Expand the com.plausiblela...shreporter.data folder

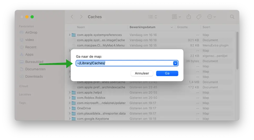[x=69, y=114]
